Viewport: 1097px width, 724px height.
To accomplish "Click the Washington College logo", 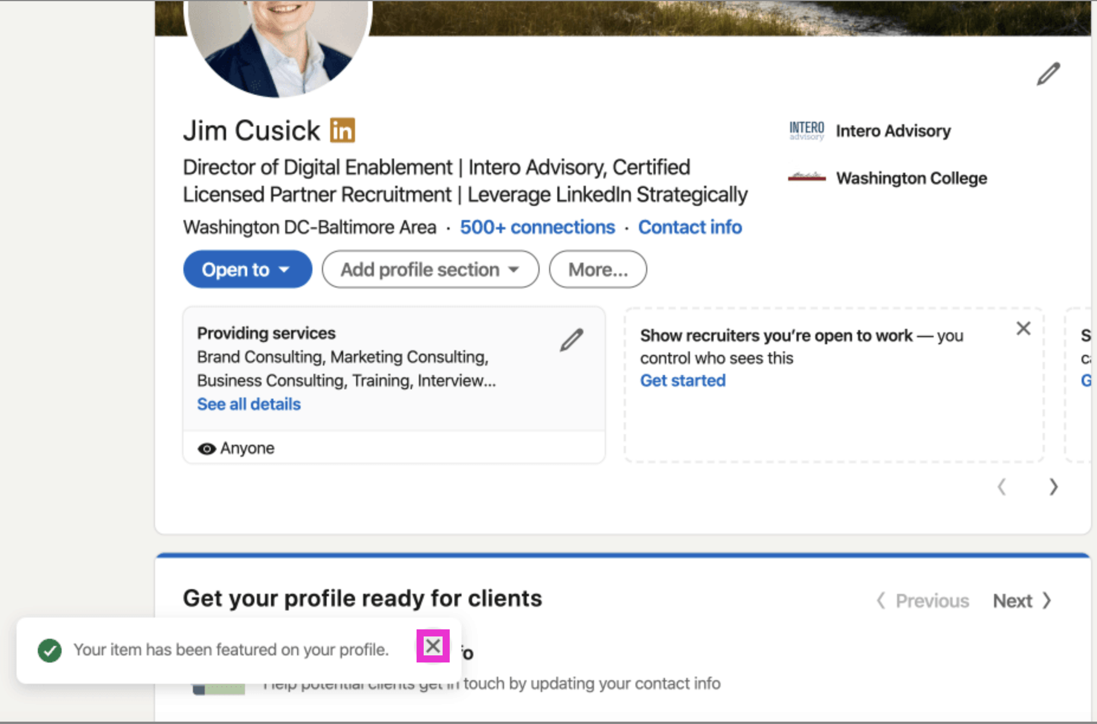I will (806, 177).
